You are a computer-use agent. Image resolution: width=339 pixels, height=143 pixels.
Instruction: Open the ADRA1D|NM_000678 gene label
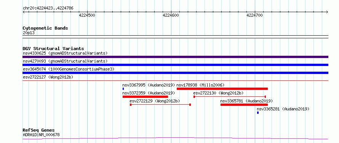pos(41,135)
